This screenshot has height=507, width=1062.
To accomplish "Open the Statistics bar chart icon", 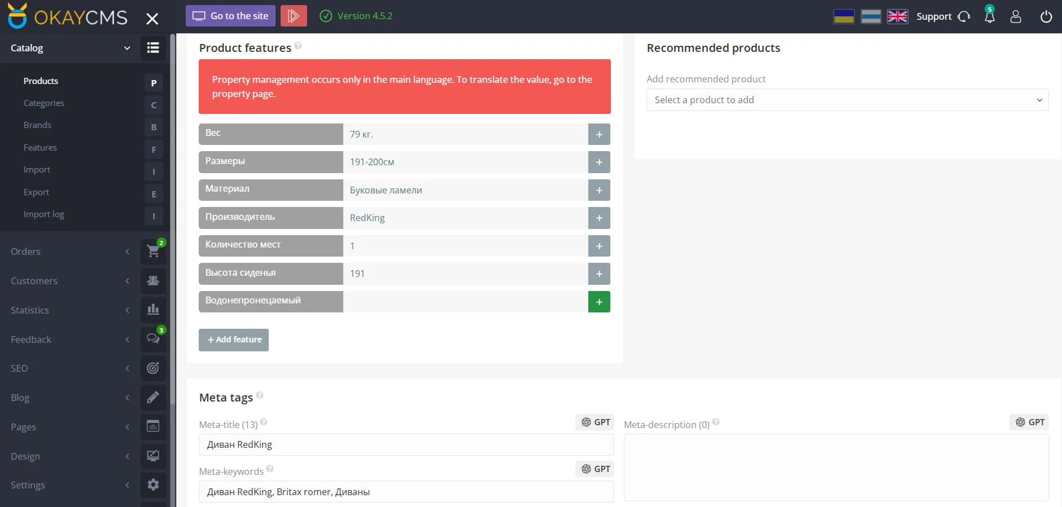I will coord(153,310).
